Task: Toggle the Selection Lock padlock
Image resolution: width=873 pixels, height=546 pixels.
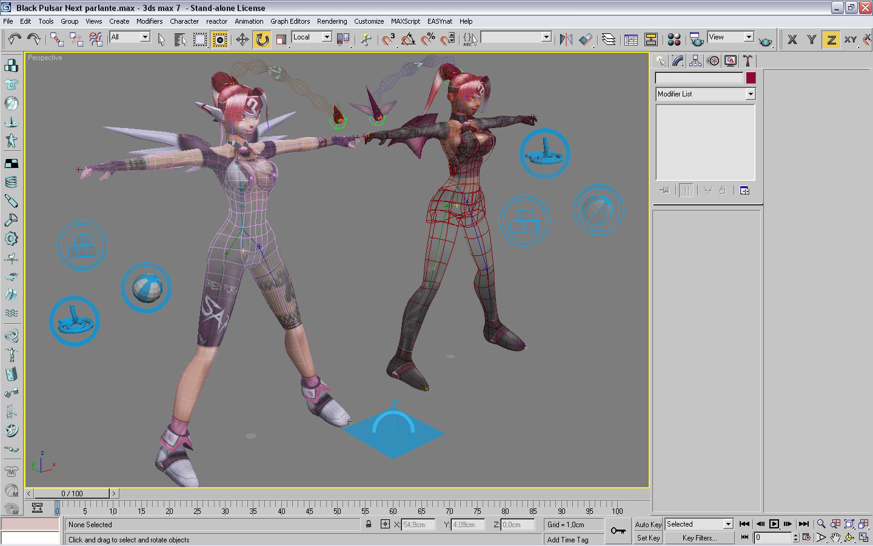Action: click(369, 524)
